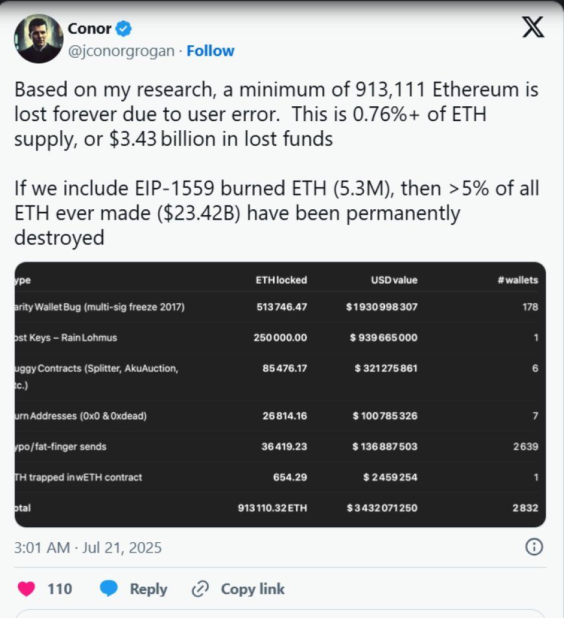
Task: Click the Parity Wallet Bug table row
Action: pyautogui.click(x=276, y=306)
